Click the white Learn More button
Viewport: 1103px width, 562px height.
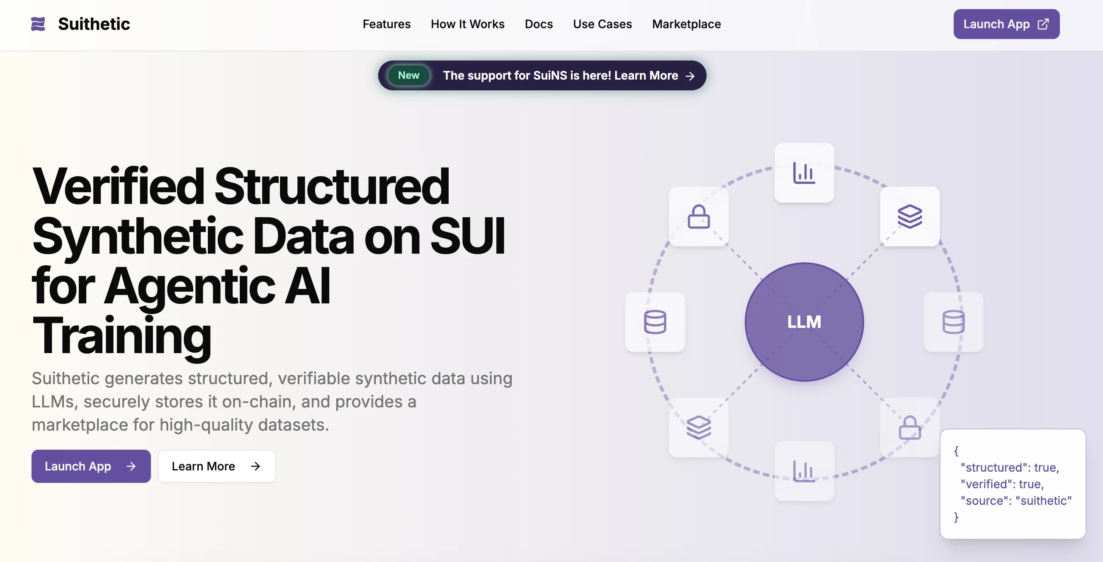coord(216,466)
